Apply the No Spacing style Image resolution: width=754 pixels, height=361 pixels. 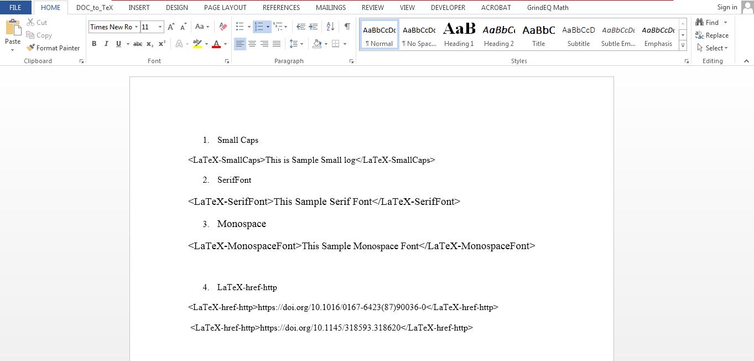(x=419, y=35)
